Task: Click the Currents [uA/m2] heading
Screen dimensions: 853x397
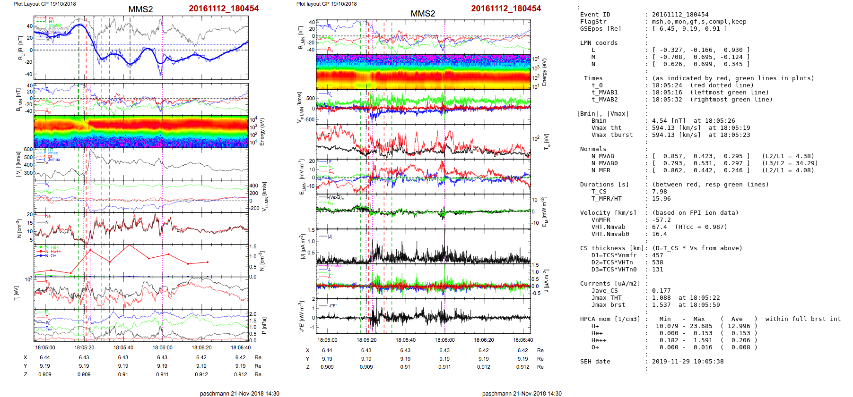Action: click(610, 284)
